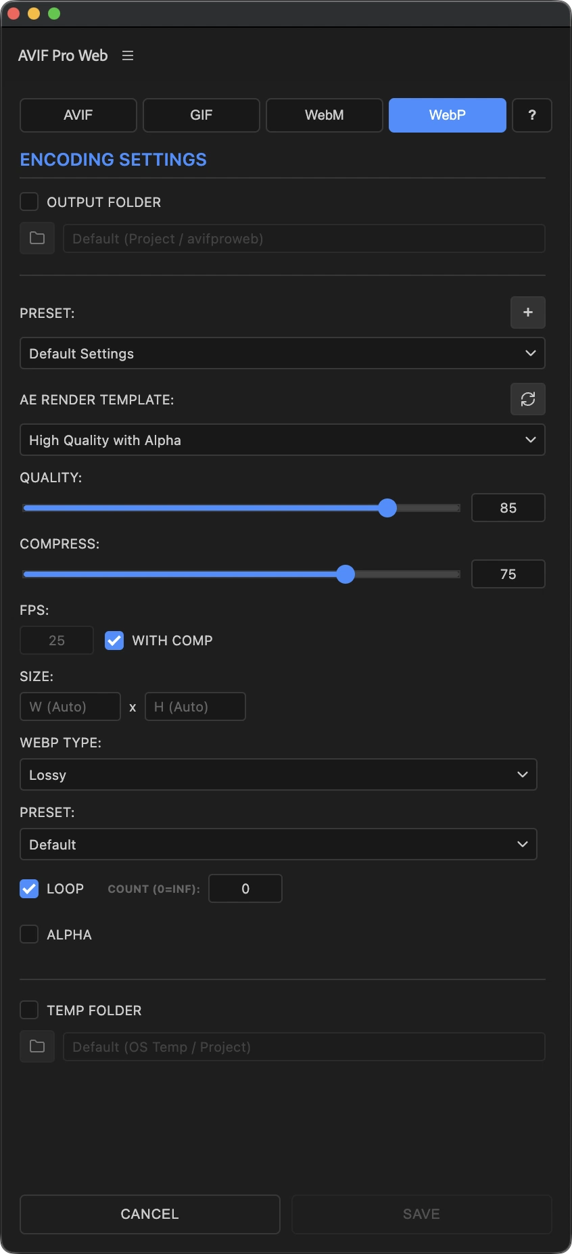Click the ENCODING SETTINGS heading
Screen dimensions: 572x1254
point(114,160)
